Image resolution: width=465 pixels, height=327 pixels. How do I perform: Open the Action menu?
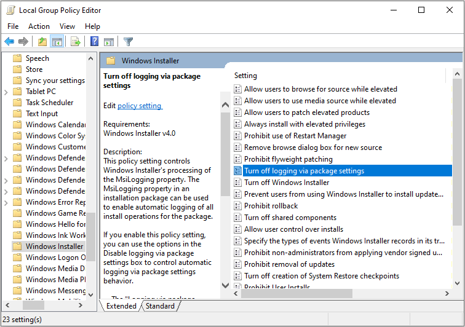pyautogui.click(x=39, y=26)
